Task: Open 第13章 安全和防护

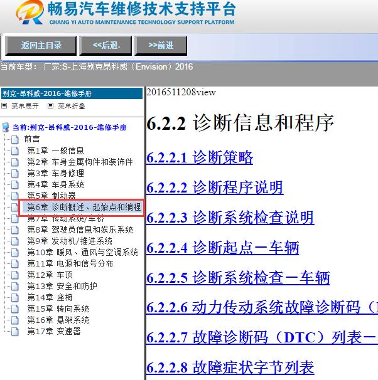Action: tap(62, 286)
